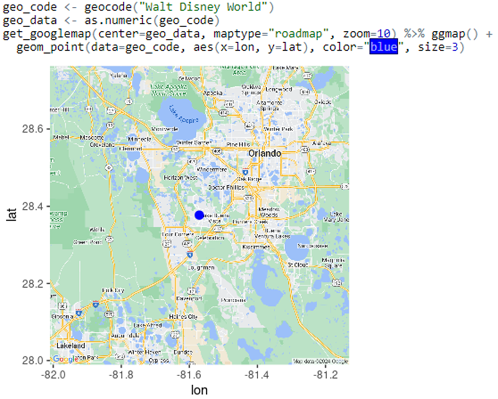Click the Map data ©2024 Google attribution
Screen dimensions: 498x399
click(320, 361)
